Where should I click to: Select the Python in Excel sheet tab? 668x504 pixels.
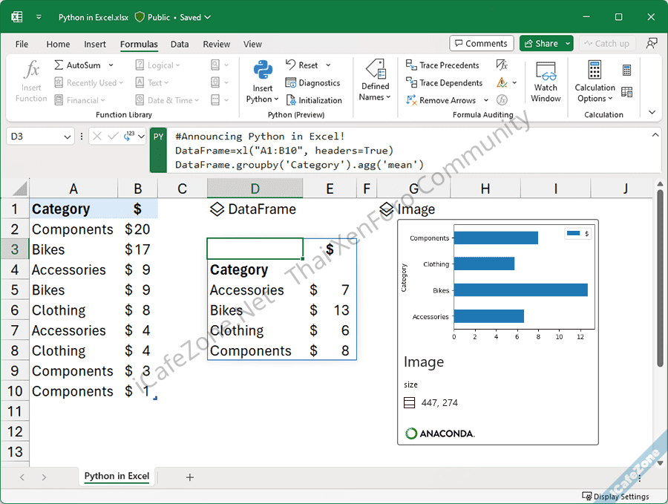tap(117, 477)
